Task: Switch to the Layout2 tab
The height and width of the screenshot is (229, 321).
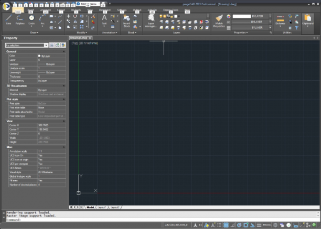Action: pos(115,208)
